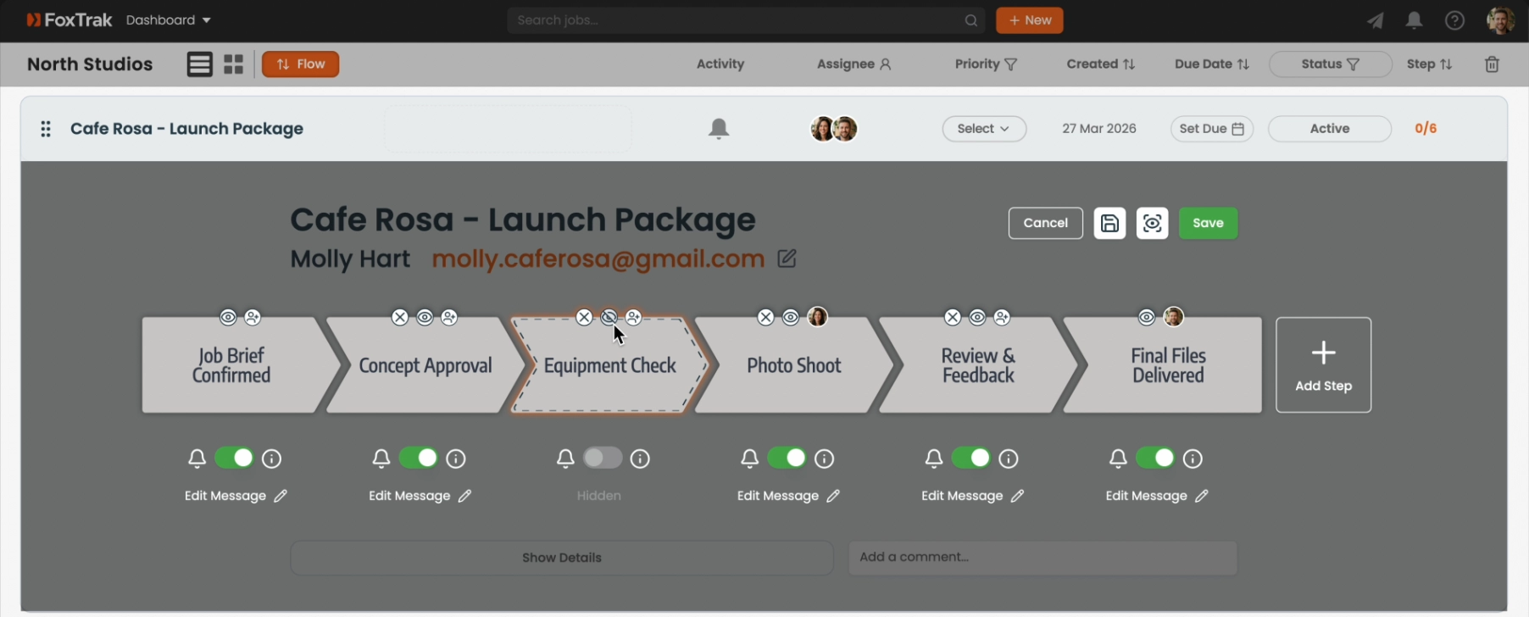Change the Active status pill
This screenshot has width=1529, height=617.
[1329, 129]
